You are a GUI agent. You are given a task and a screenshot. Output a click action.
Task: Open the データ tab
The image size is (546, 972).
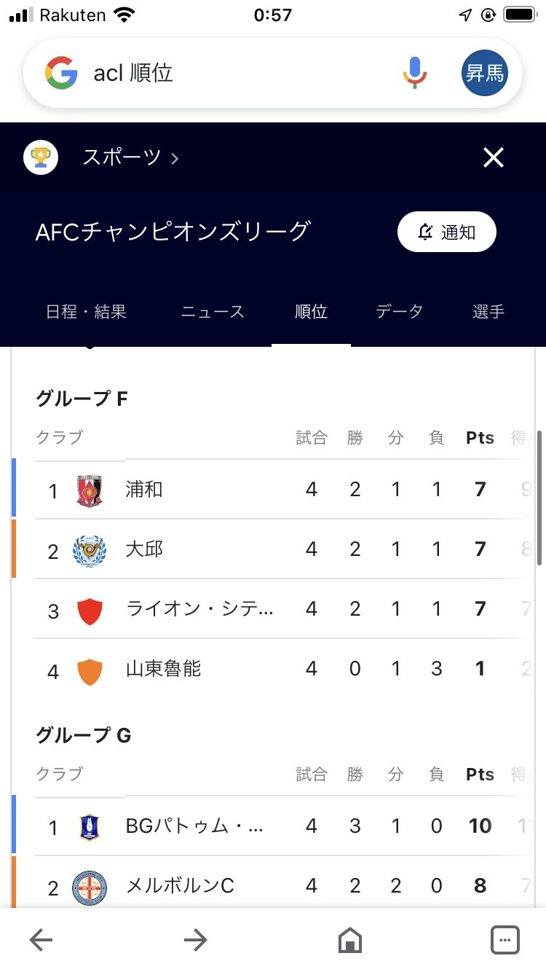[x=399, y=312]
